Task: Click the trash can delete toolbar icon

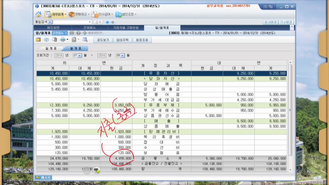Action: [x=54, y=40]
